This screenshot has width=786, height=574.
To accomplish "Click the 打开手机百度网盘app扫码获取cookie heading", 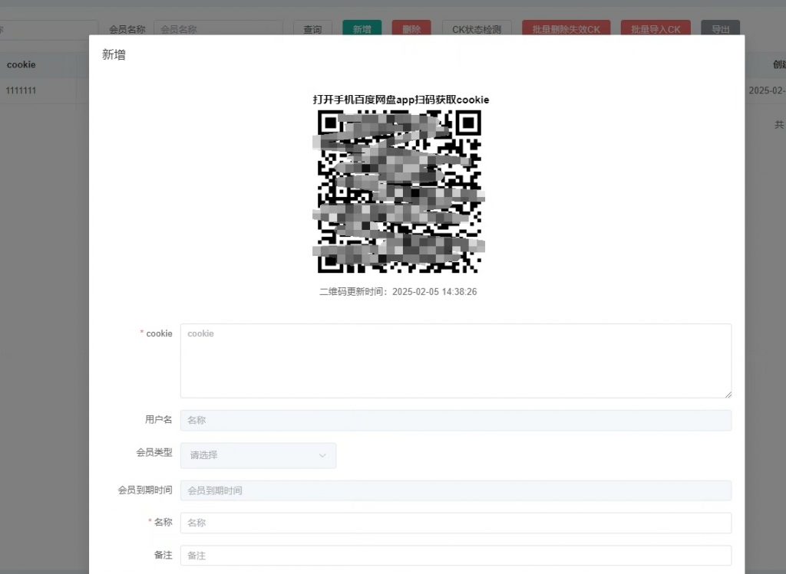I will pos(401,100).
